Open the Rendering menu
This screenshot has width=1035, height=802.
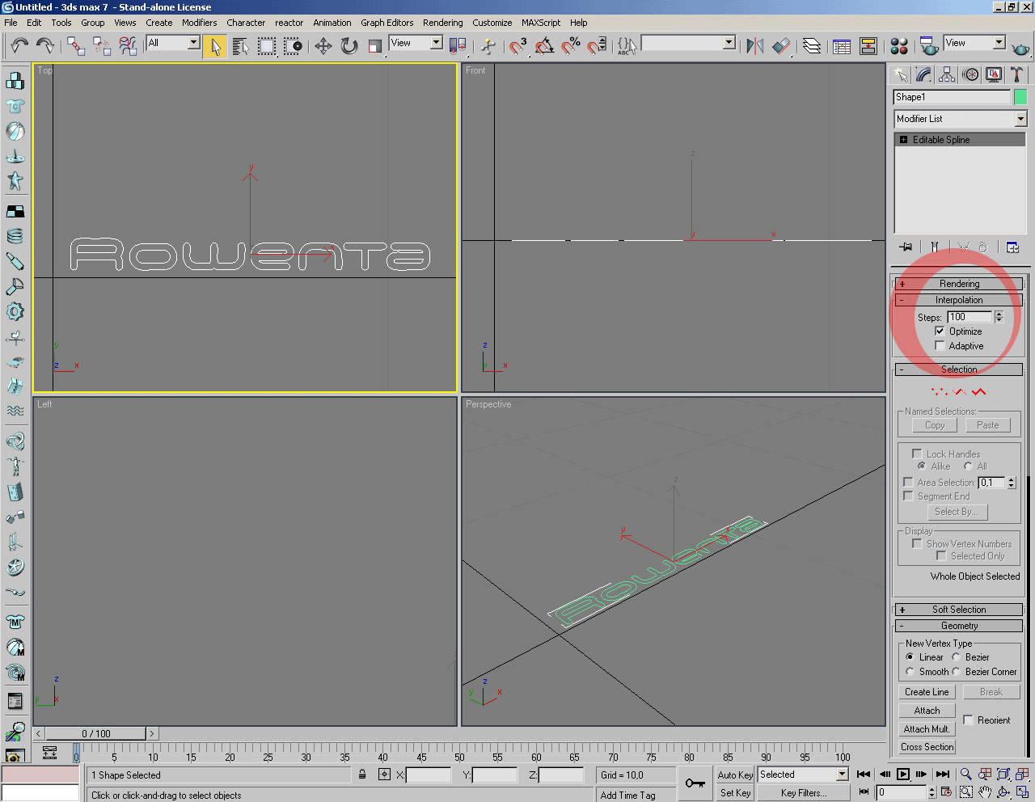442,23
